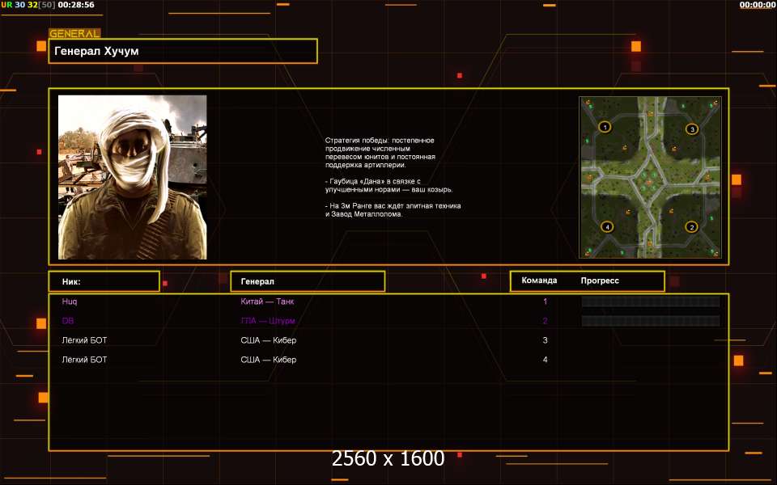The height and width of the screenshot is (485, 777).
Task: Click the 'Ник:' column header
Action: click(x=104, y=281)
